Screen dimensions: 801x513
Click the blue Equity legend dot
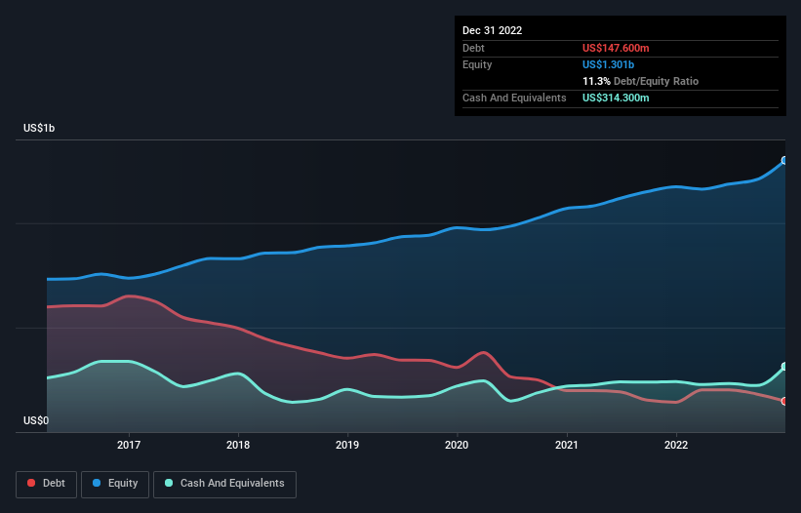click(x=97, y=483)
